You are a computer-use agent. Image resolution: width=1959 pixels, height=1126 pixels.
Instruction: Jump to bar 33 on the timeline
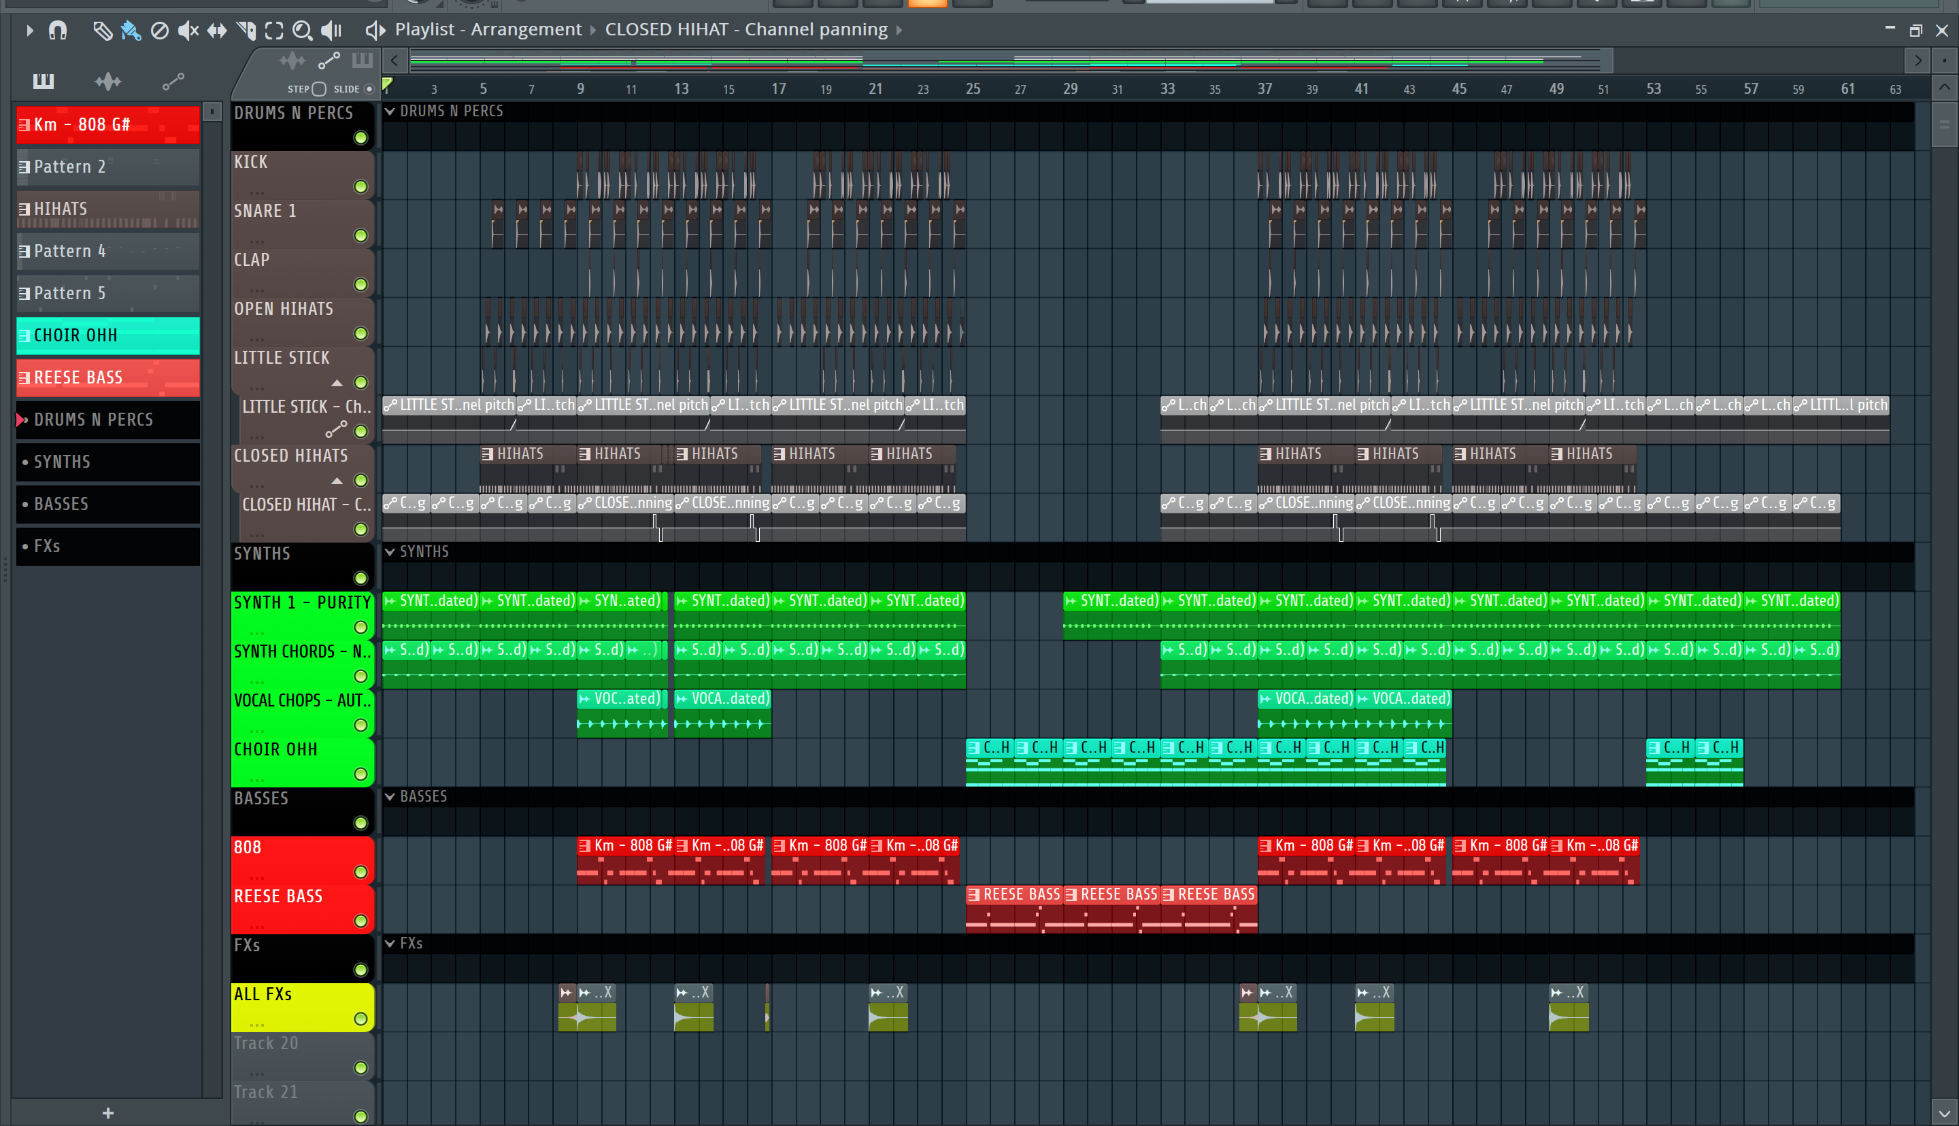pyautogui.click(x=1167, y=89)
